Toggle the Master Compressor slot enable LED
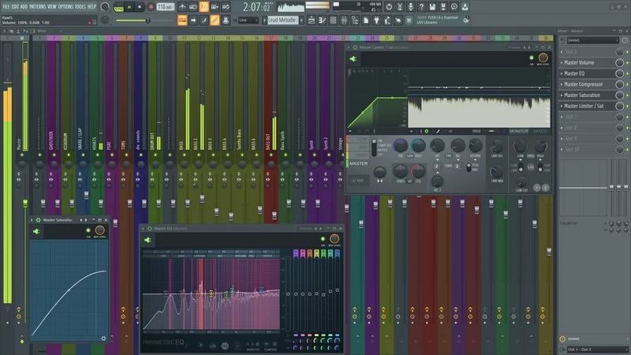The height and width of the screenshot is (355, 631). coord(627,84)
